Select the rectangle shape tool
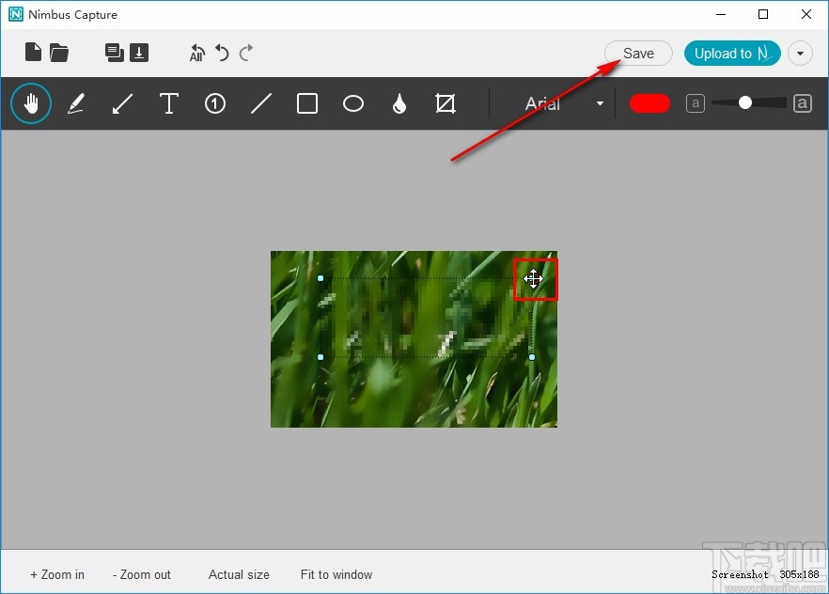This screenshot has height=594, width=829. [307, 103]
